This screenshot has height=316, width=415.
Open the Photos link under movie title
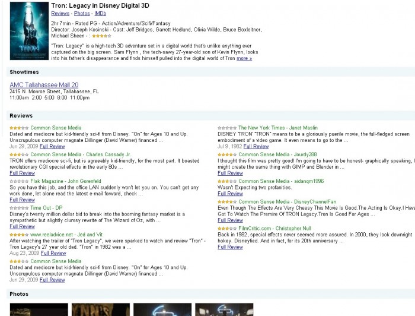pyautogui.click(x=82, y=13)
